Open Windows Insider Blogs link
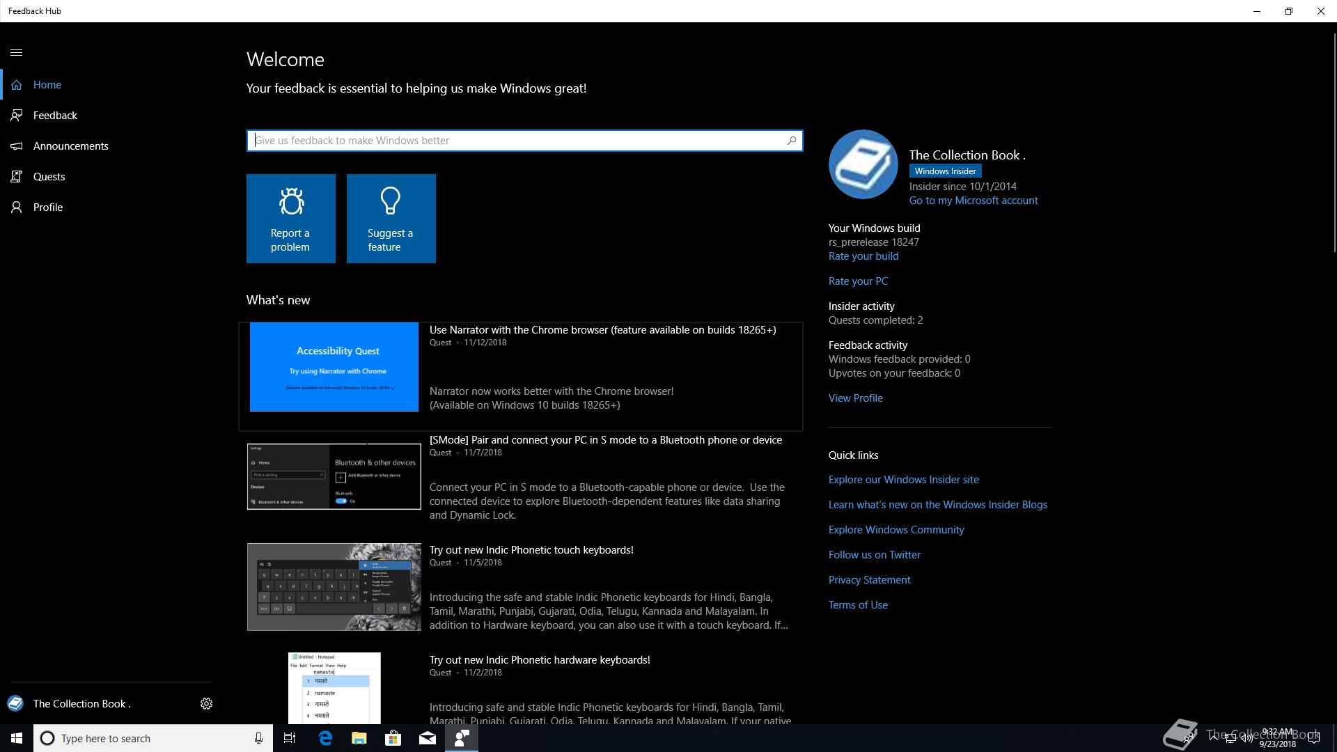 click(938, 505)
